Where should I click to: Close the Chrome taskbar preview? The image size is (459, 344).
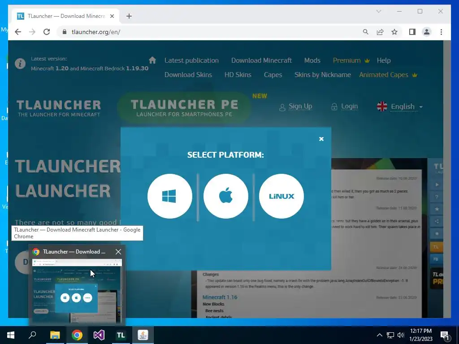click(x=118, y=252)
